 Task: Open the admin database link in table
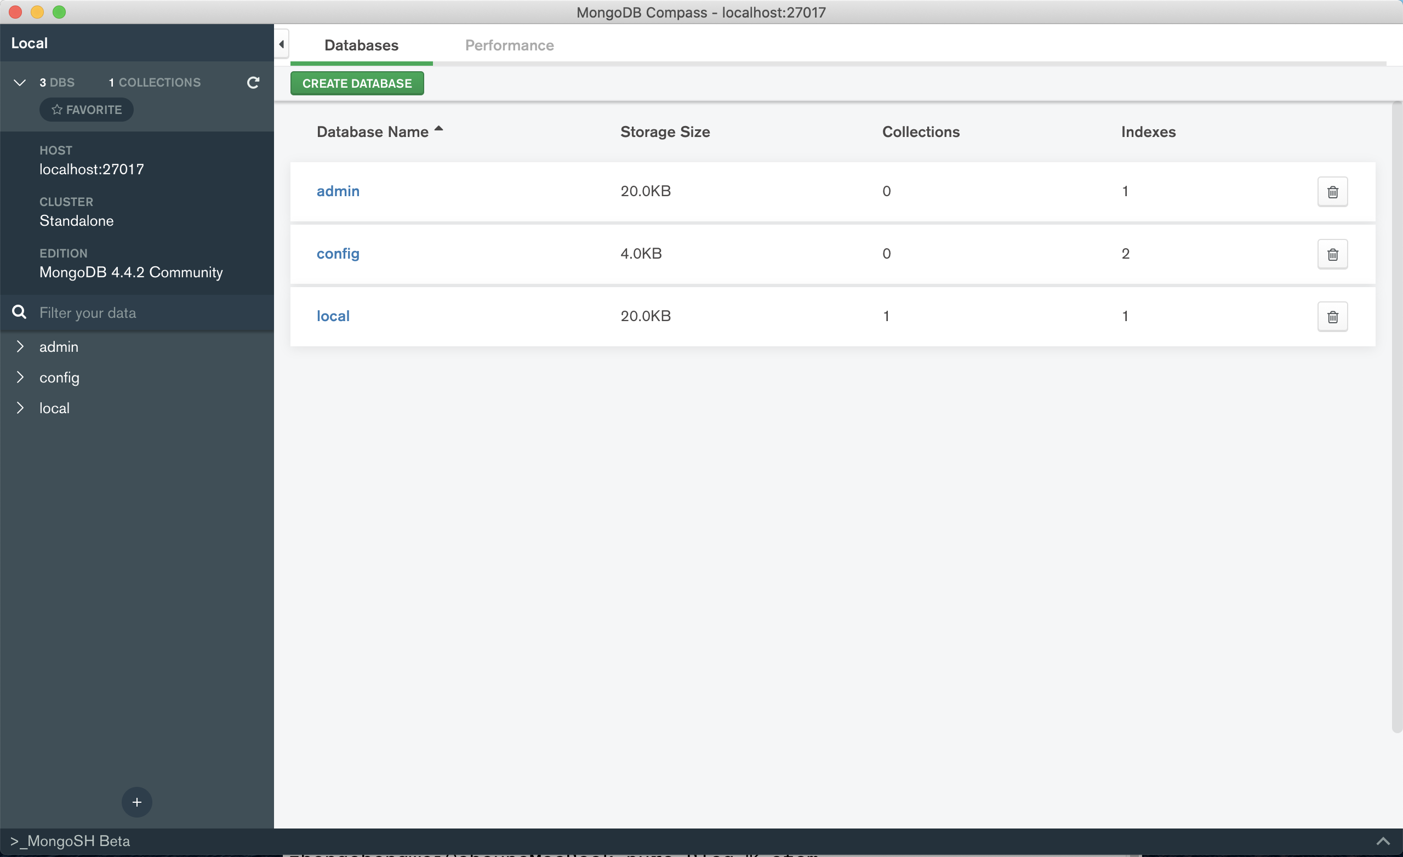click(x=338, y=191)
